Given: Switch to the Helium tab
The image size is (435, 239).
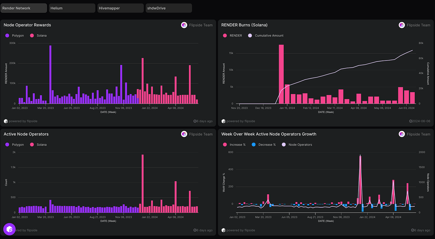Looking at the screenshot, I should click(x=72, y=8).
